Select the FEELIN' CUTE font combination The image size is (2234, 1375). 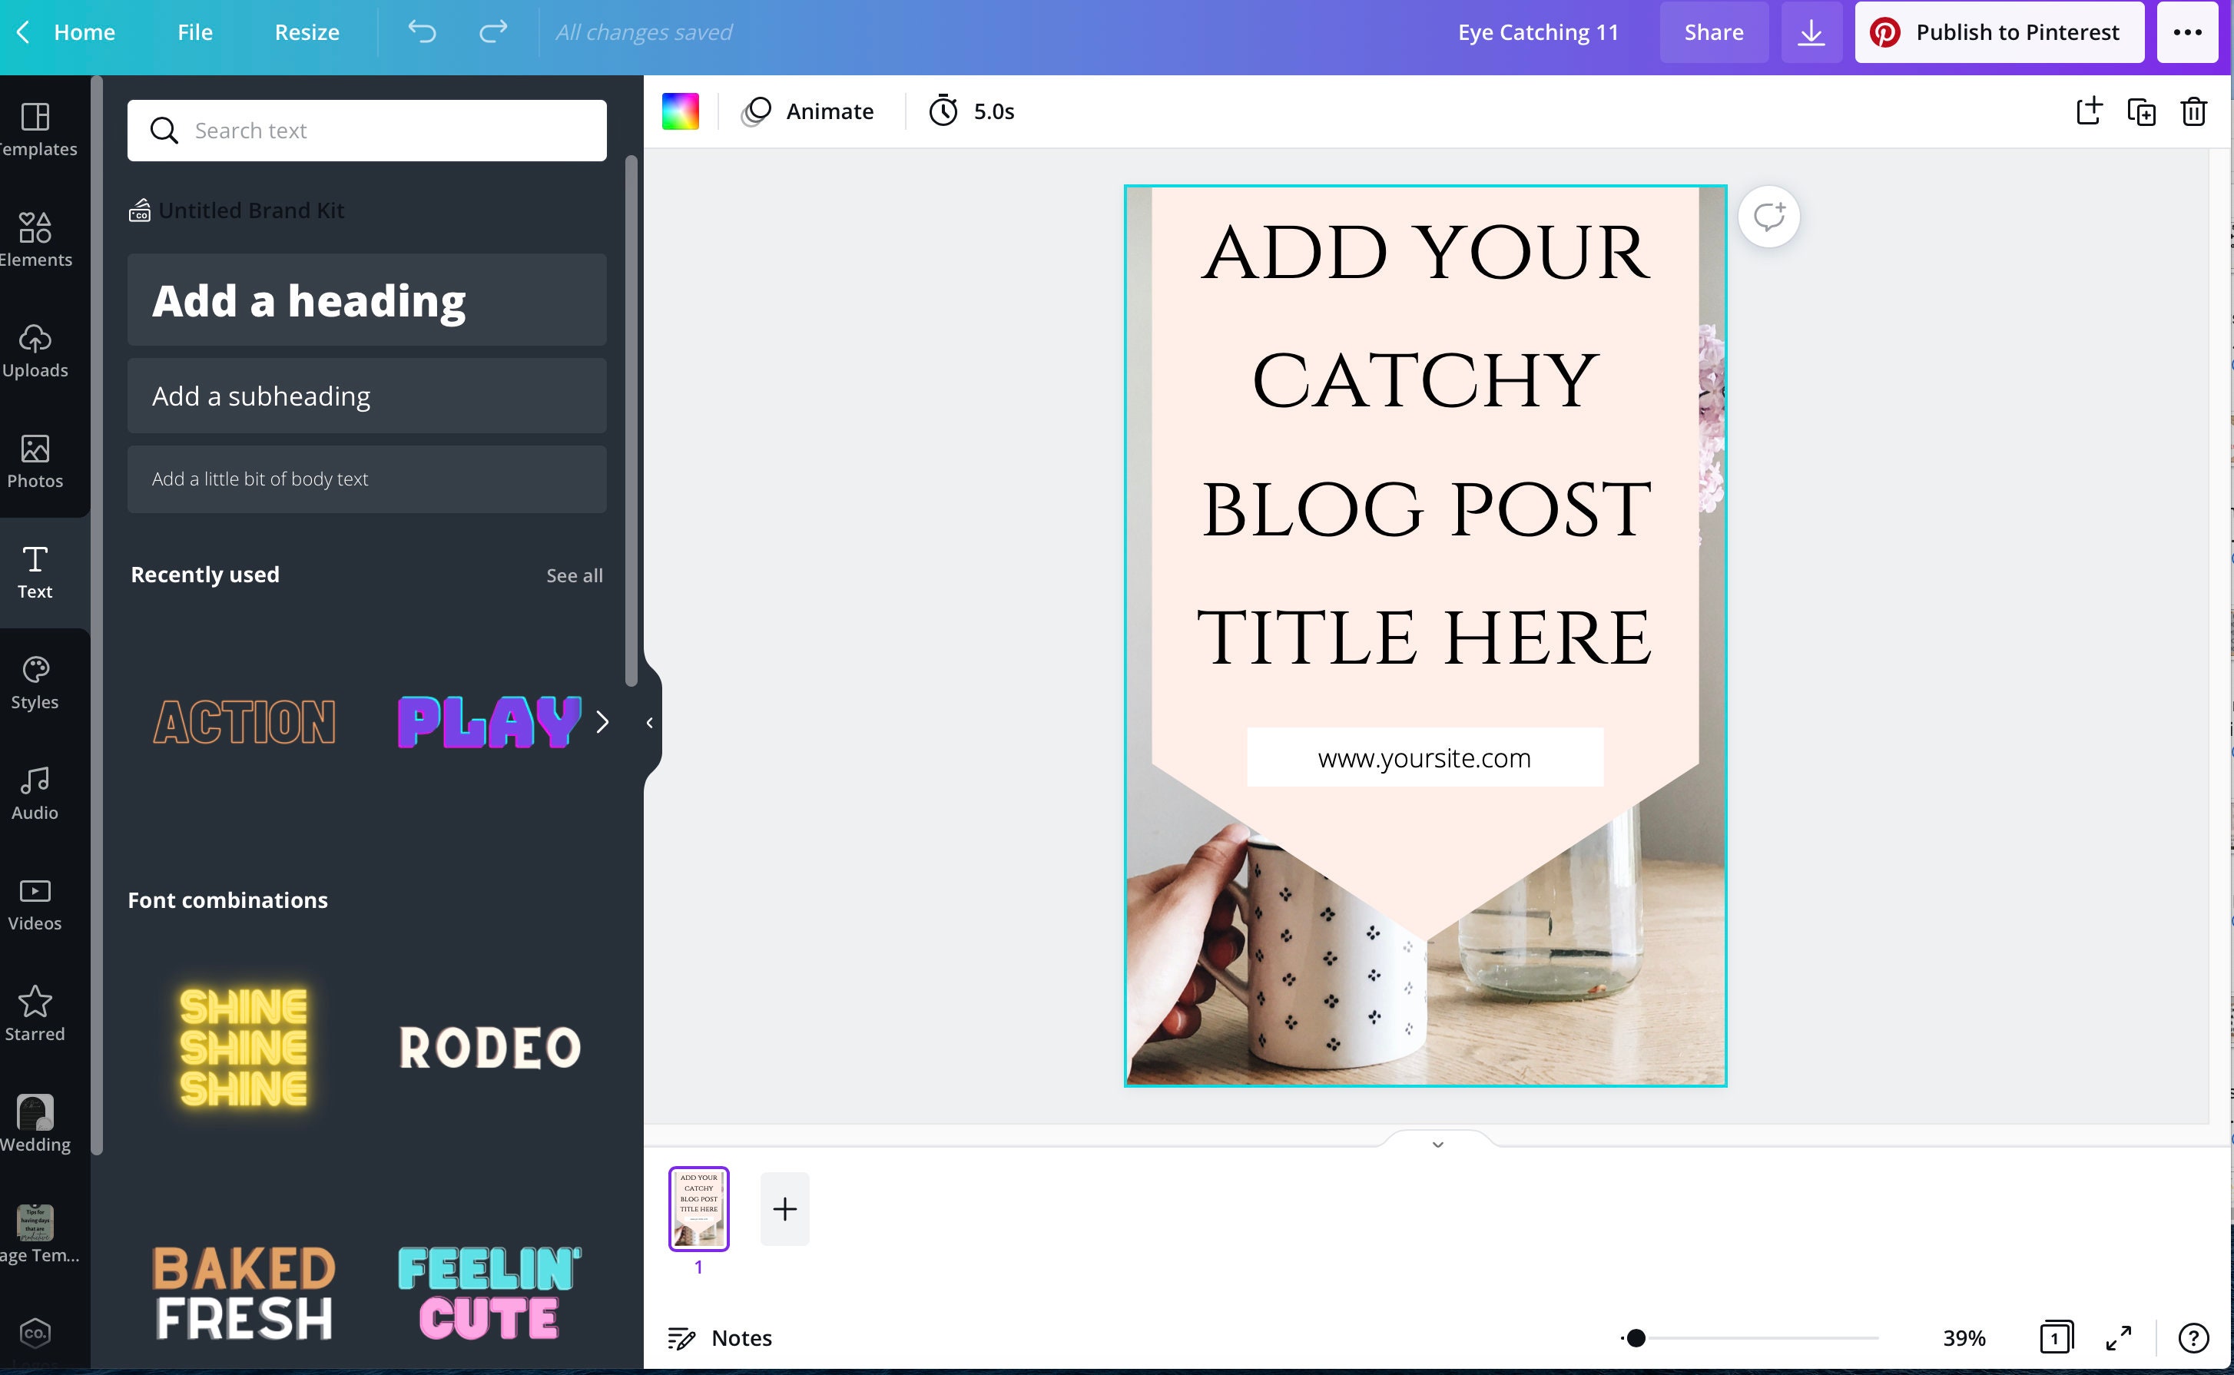pos(489,1293)
